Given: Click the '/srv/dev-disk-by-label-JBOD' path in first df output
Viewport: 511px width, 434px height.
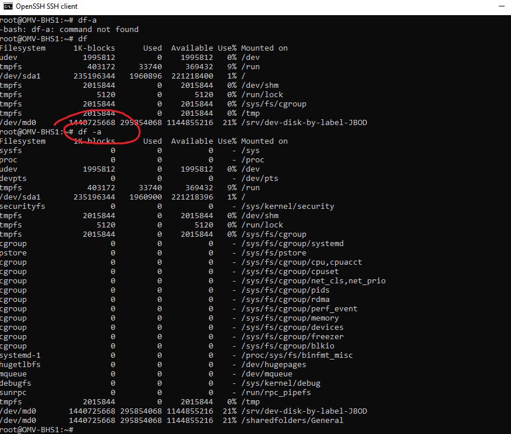Looking at the screenshot, I should (304, 123).
